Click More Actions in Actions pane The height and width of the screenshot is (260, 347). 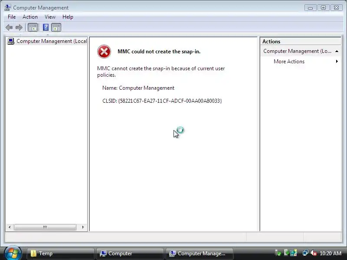[x=289, y=62]
